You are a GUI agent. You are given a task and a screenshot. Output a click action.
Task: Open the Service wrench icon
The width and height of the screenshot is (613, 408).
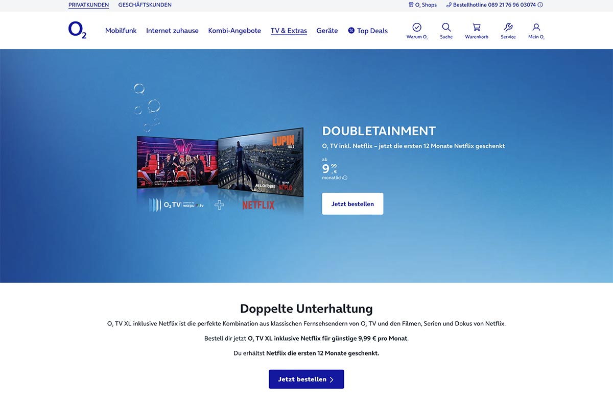coord(508,27)
